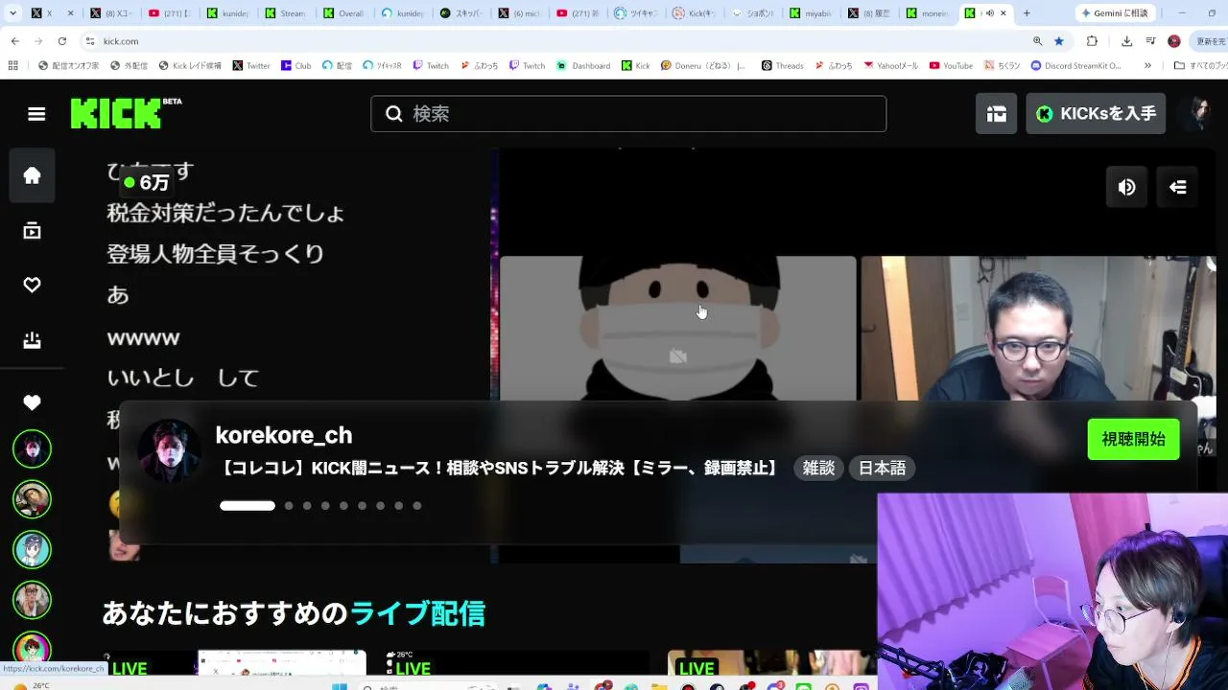Screen dimensions: 1228x690
Task: Open Windows Start button on taskbar
Action: (x=340, y=686)
